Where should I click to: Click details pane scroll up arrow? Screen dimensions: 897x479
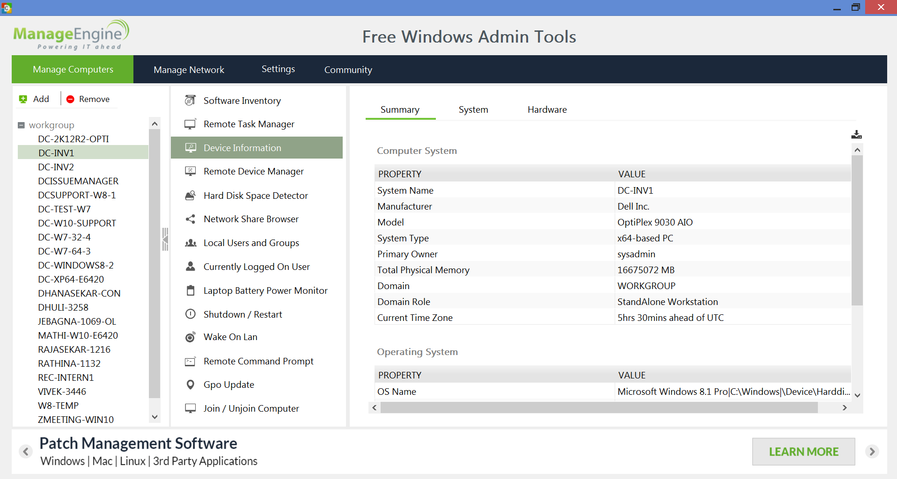point(857,150)
